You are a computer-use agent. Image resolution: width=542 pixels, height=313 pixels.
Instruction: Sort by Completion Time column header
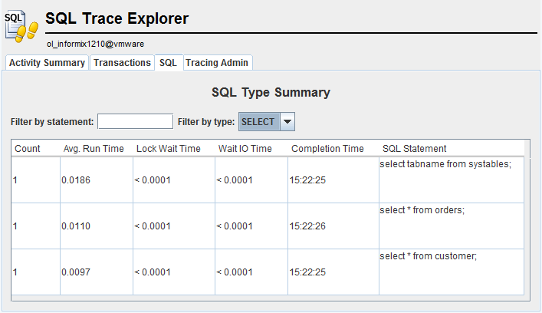(x=327, y=148)
